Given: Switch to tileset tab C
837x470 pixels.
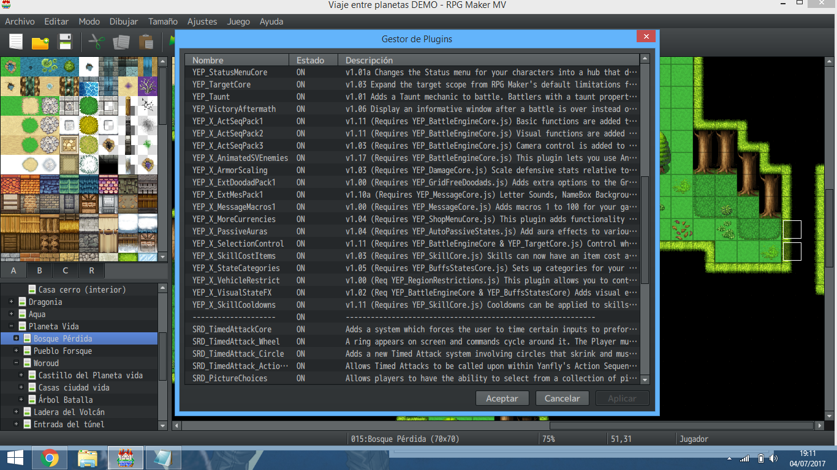Looking at the screenshot, I should pyautogui.click(x=66, y=270).
